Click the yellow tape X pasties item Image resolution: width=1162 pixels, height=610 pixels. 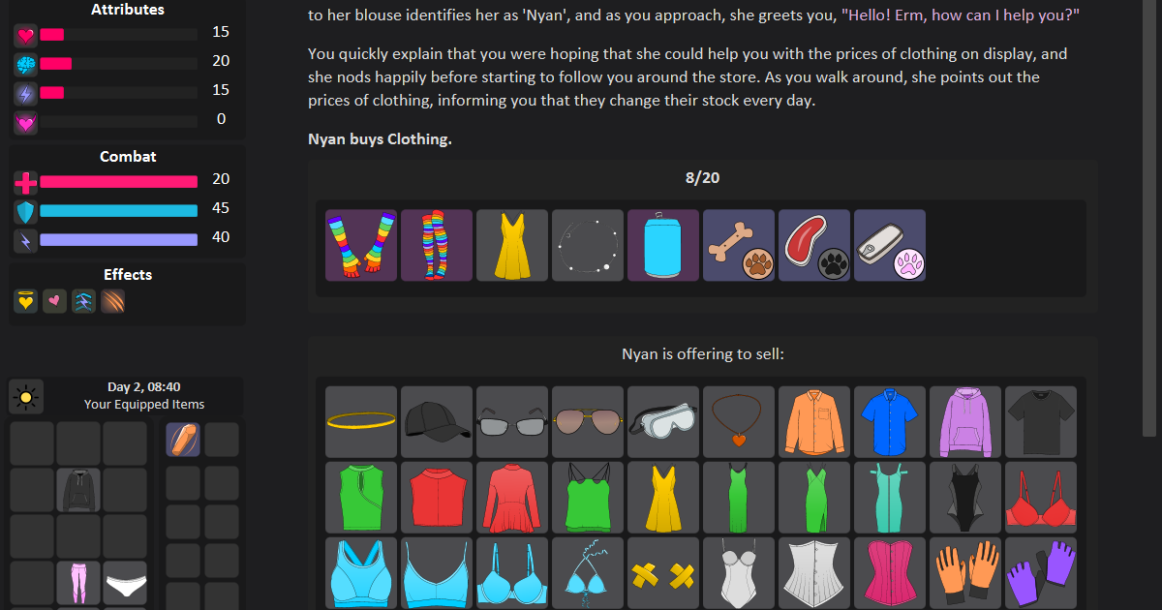point(663,573)
